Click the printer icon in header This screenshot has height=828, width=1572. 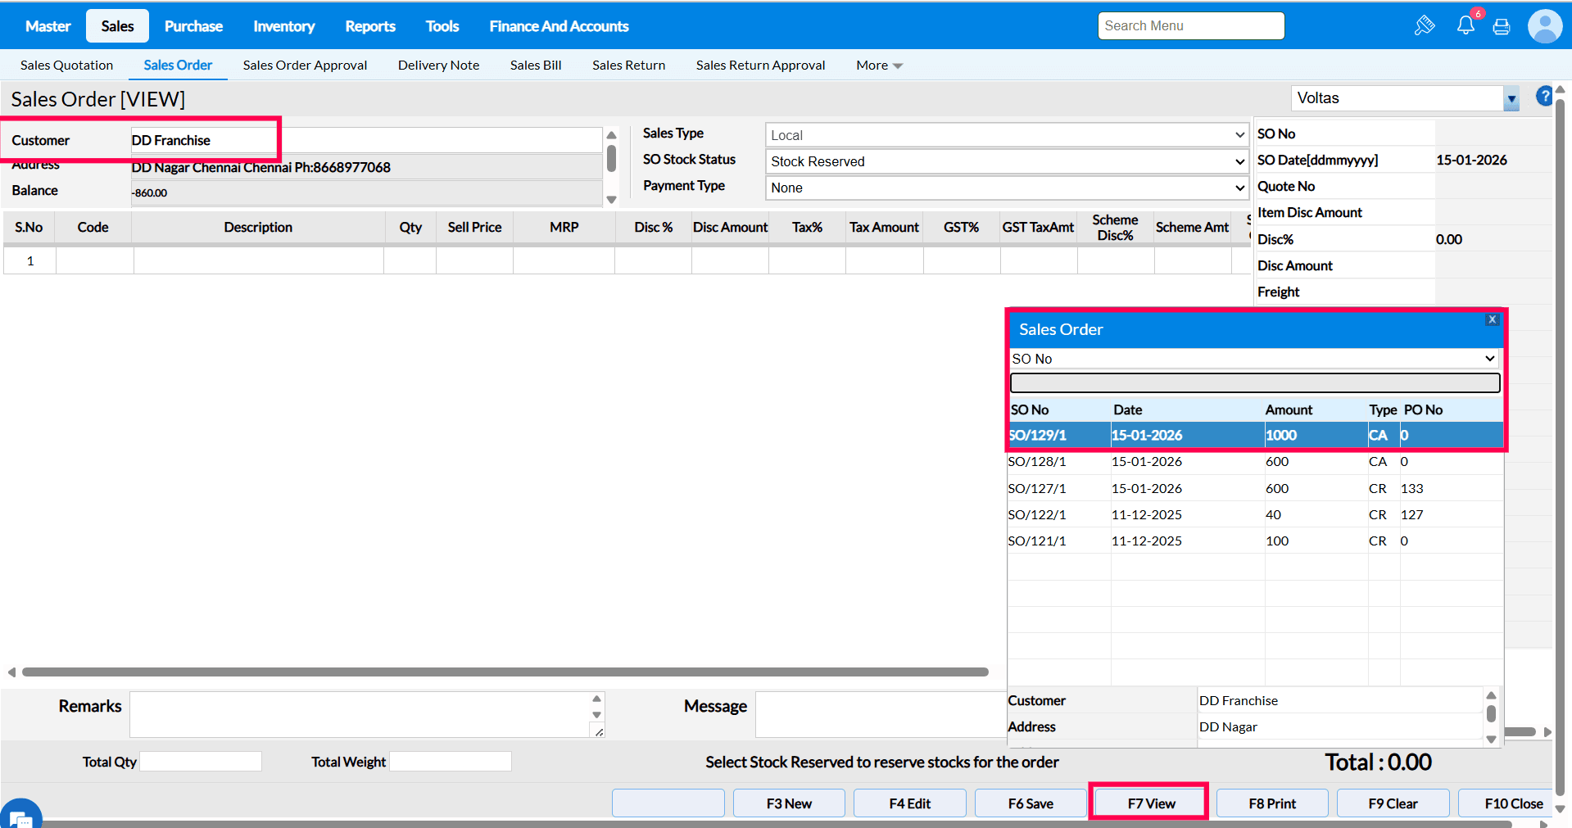pyautogui.click(x=1502, y=27)
